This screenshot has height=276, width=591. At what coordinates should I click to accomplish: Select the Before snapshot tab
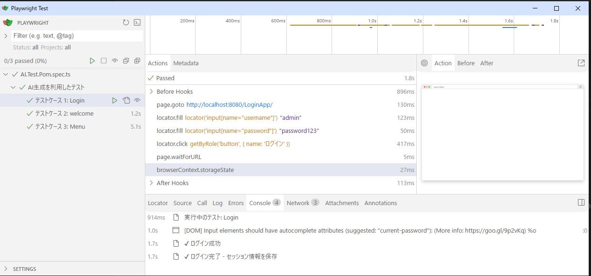point(466,63)
